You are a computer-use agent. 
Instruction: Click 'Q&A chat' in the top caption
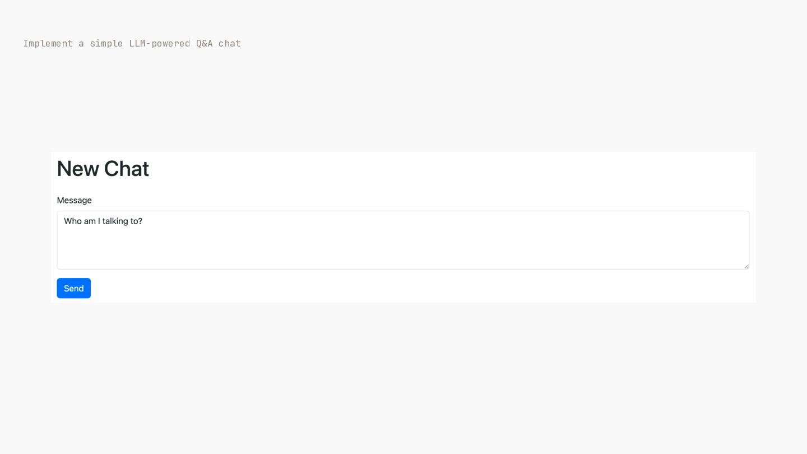[x=219, y=43]
